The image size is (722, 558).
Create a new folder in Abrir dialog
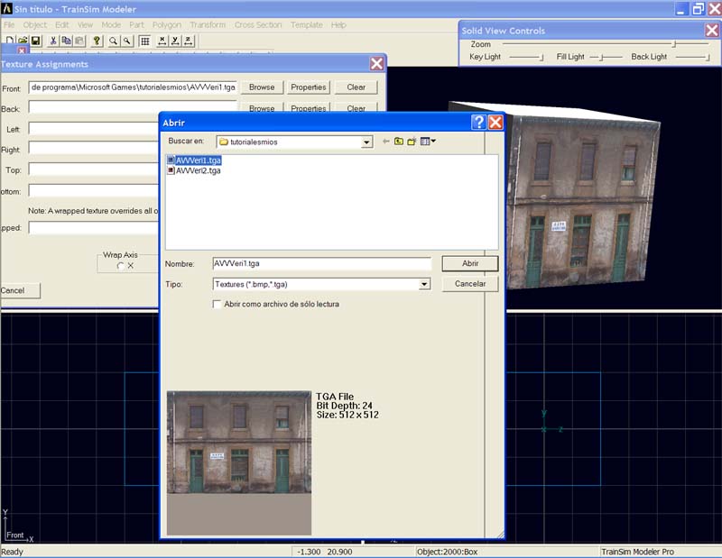[x=412, y=142]
